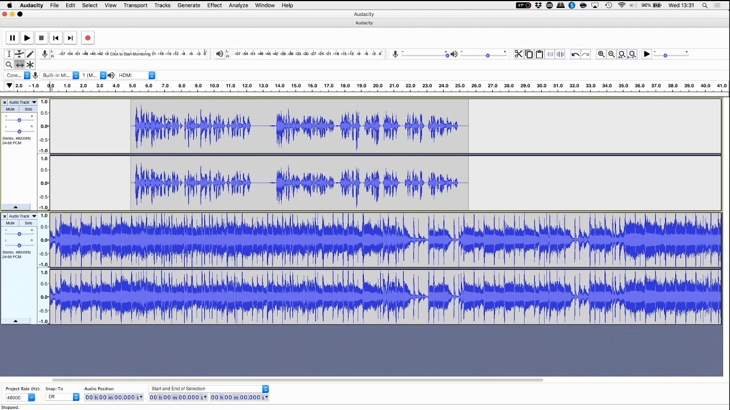Open the recording channels dropdown 1 (M...
The height and width of the screenshot is (410, 730).
click(x=94, y=75)
